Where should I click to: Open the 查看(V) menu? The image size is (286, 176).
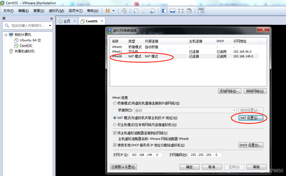coord(39,11)
